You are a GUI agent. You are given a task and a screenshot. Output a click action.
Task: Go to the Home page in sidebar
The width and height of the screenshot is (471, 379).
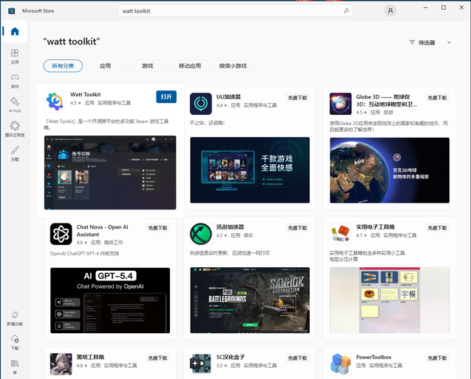15,32
